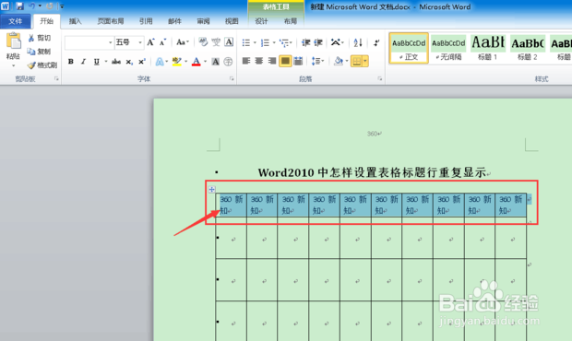
Task: Click the Clear Formatting icon
Action: click(x=203, y=42)
